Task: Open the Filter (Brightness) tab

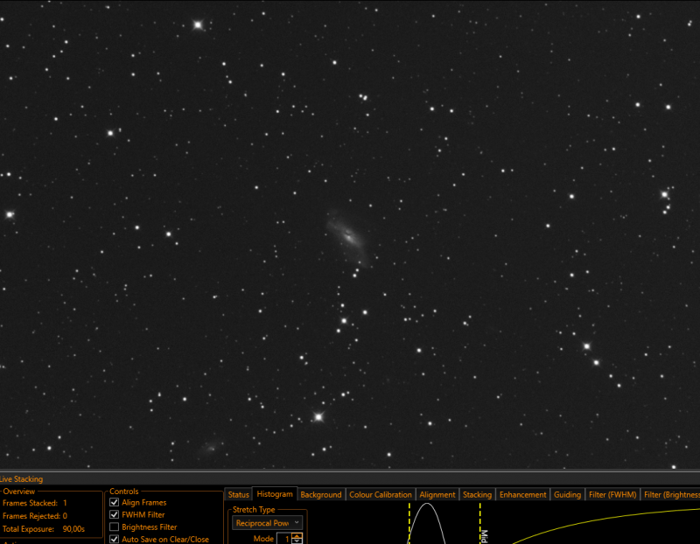Action: (x=670, y=494)
